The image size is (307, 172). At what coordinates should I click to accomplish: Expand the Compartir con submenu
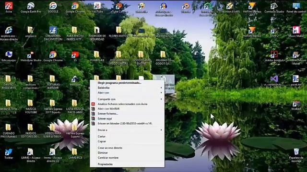click(127, 99)
